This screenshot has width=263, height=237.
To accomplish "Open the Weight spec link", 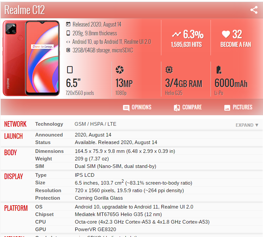I will click(44, 159).
